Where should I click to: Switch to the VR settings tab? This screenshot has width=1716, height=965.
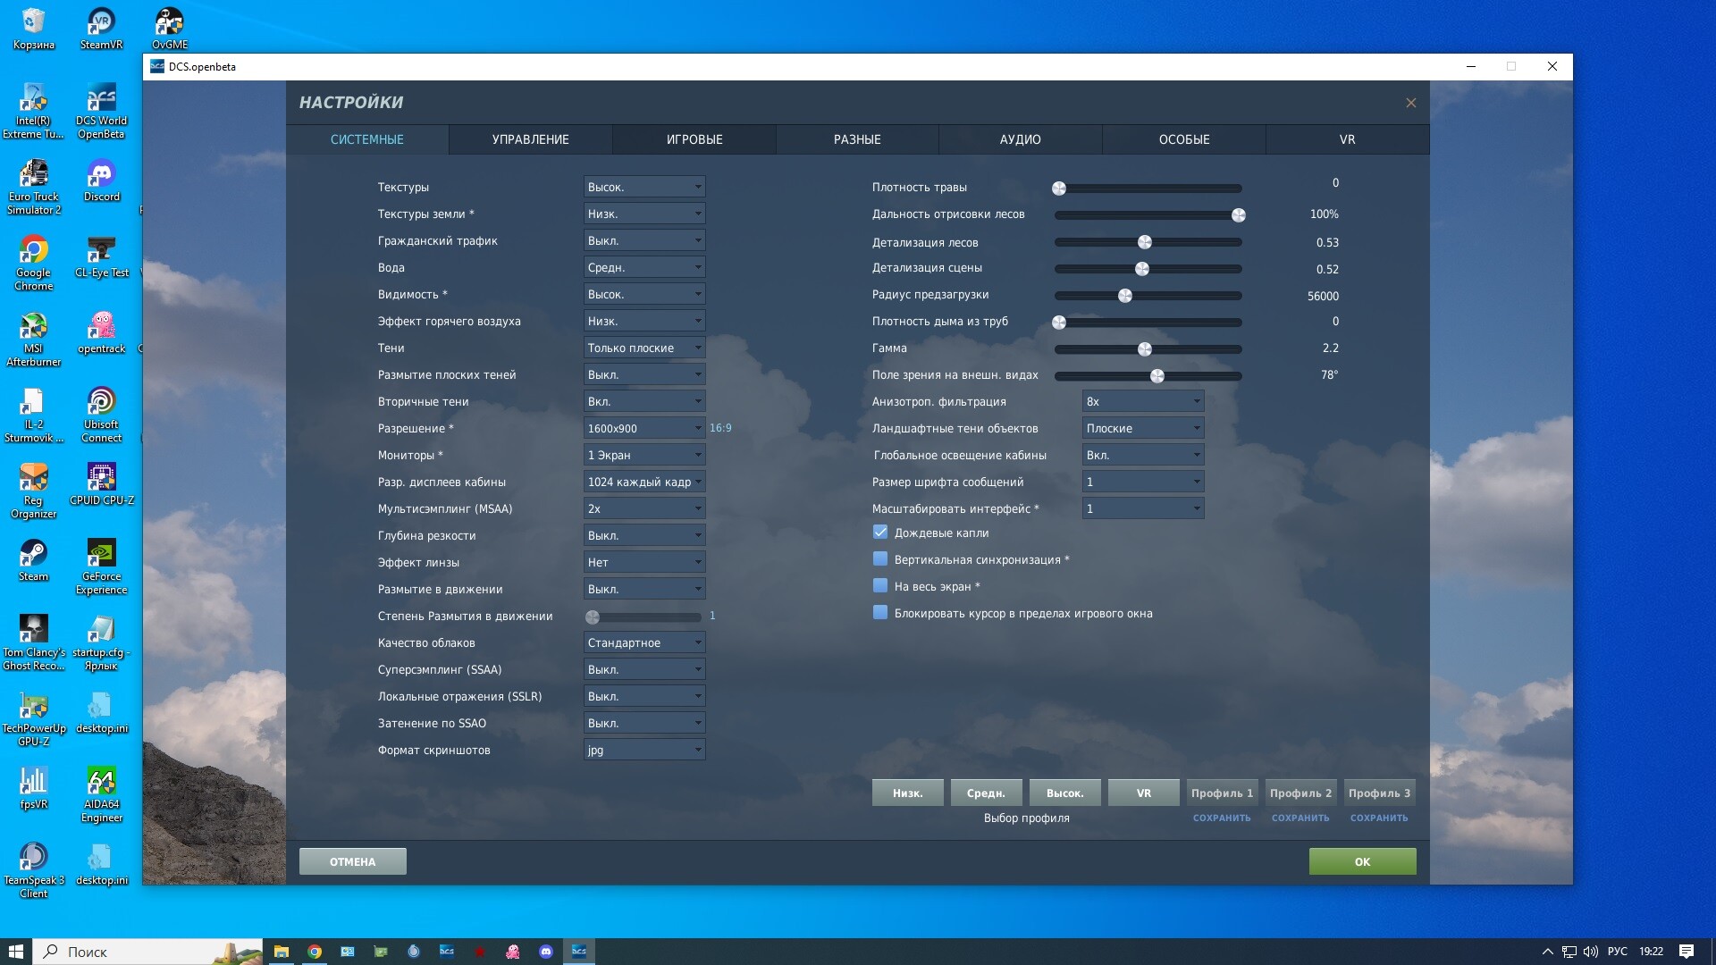(1347, 139)
